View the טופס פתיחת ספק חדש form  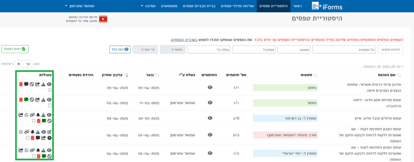(49, 100)
